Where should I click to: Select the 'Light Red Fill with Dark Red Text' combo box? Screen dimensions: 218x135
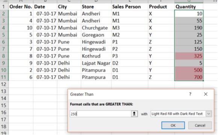[181, 114]
